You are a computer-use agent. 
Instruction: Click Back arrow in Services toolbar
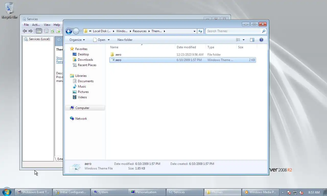point(25,31)
